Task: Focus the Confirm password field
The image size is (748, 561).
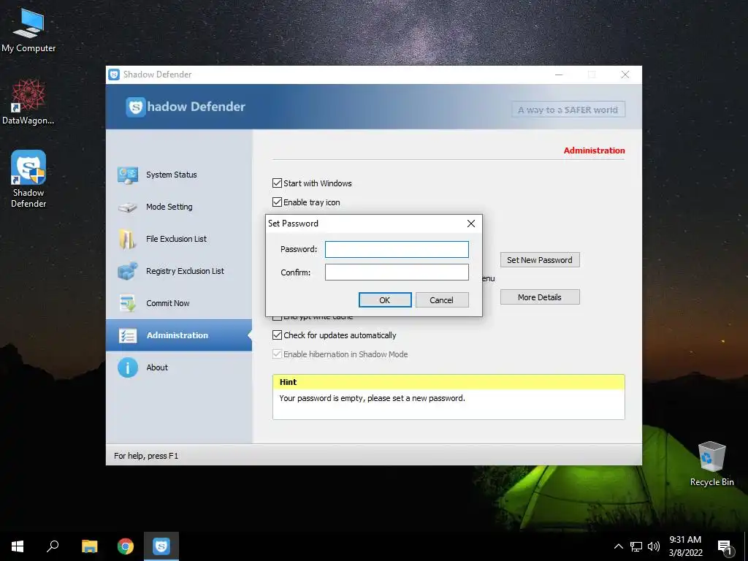Action: click(x=397, y=272)
